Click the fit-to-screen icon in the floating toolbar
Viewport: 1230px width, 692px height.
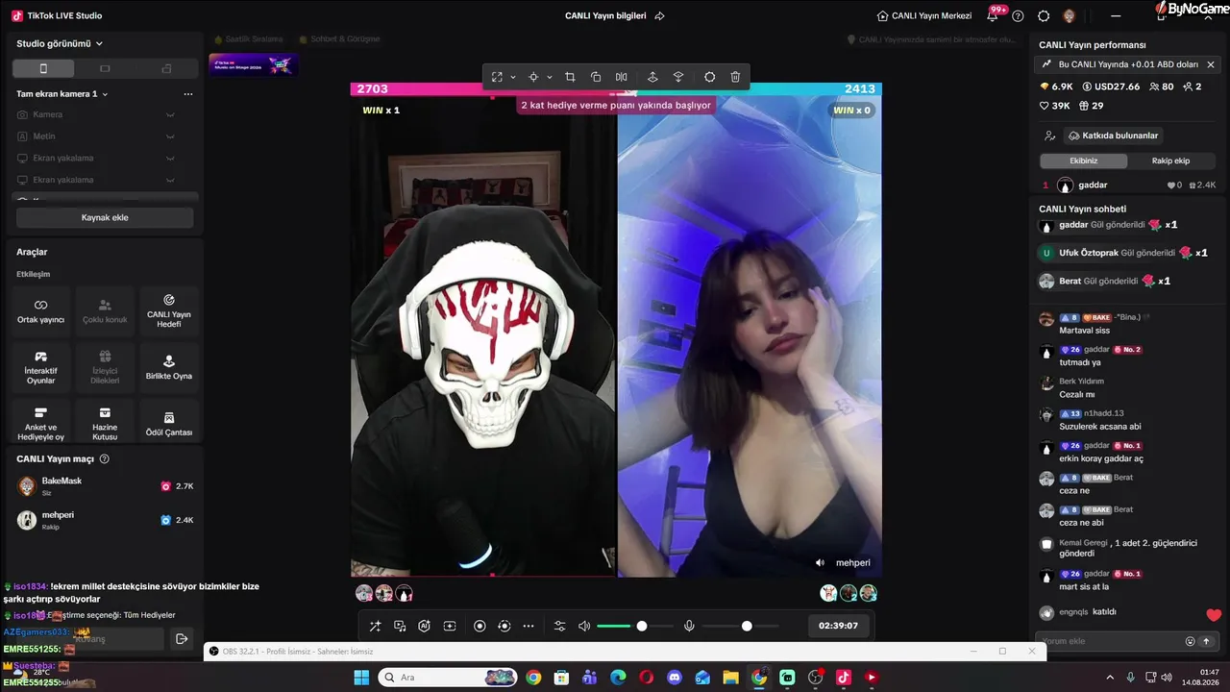497,77
